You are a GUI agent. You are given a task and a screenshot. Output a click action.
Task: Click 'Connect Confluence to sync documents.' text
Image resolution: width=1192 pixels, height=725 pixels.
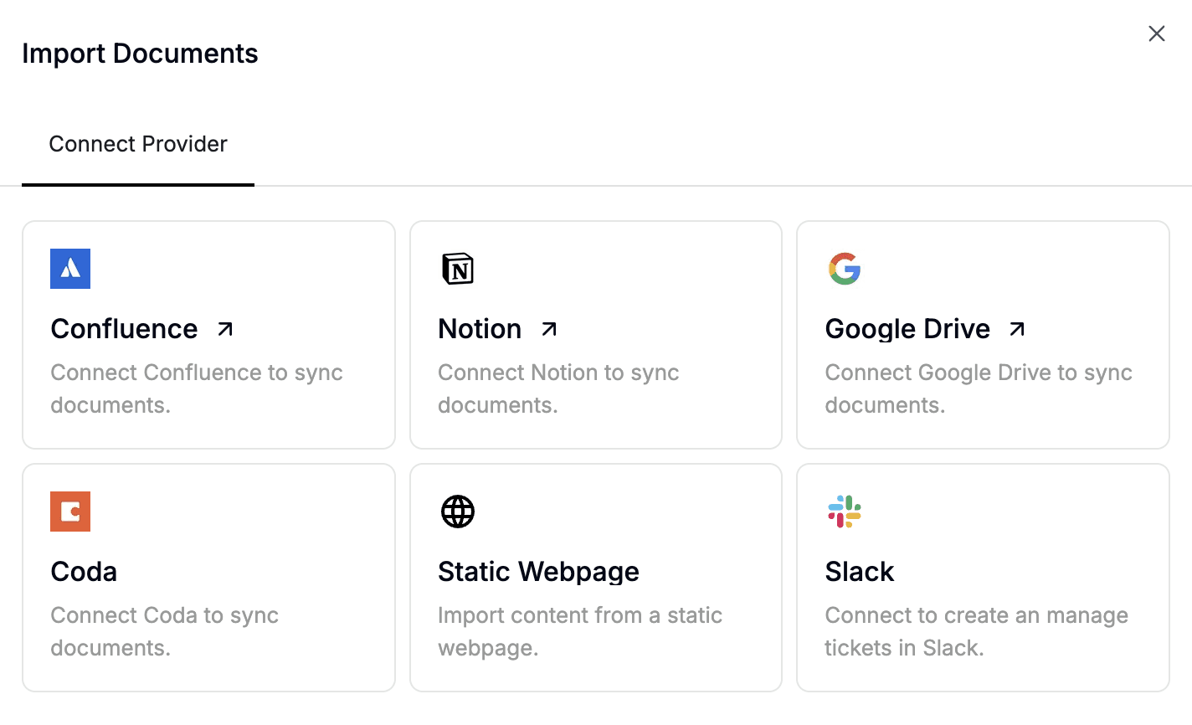coord(197,388)
